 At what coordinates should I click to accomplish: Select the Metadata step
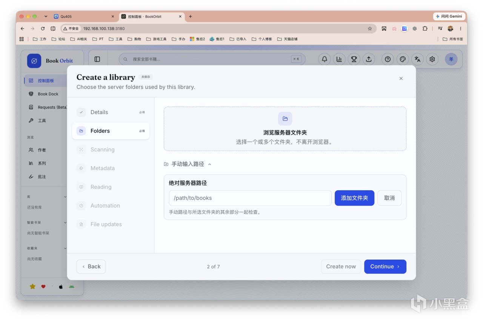pos(111,168)
